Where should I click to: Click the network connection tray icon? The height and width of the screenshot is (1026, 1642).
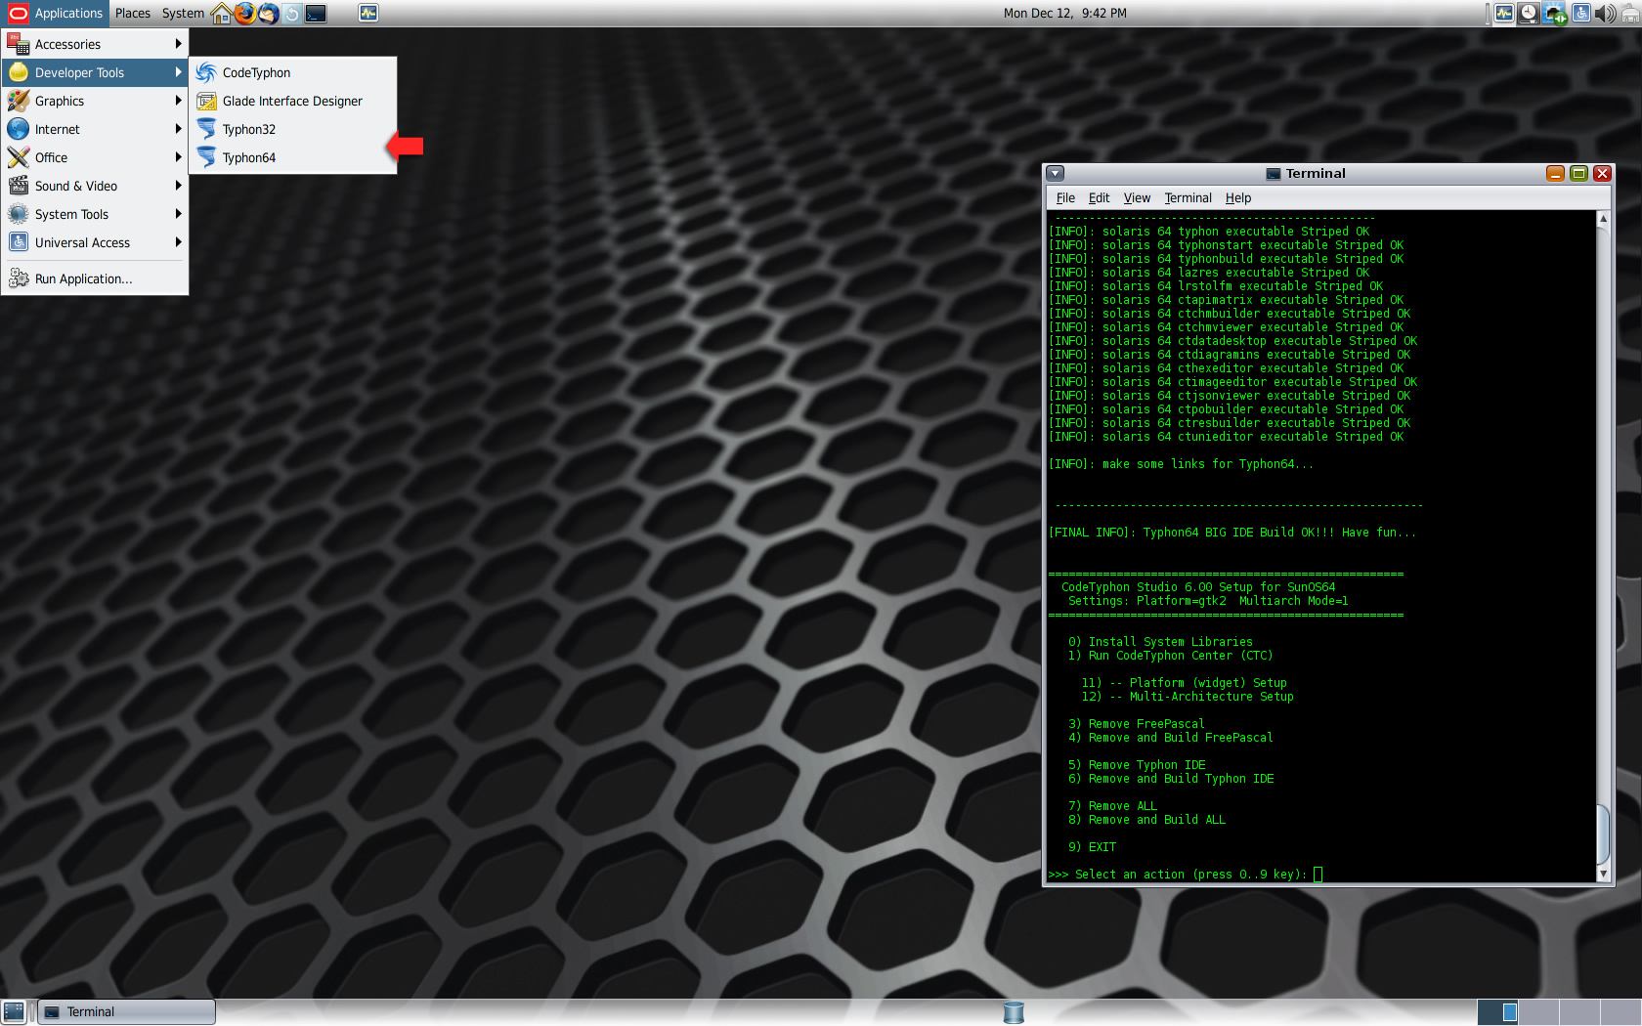(1555, 14)
